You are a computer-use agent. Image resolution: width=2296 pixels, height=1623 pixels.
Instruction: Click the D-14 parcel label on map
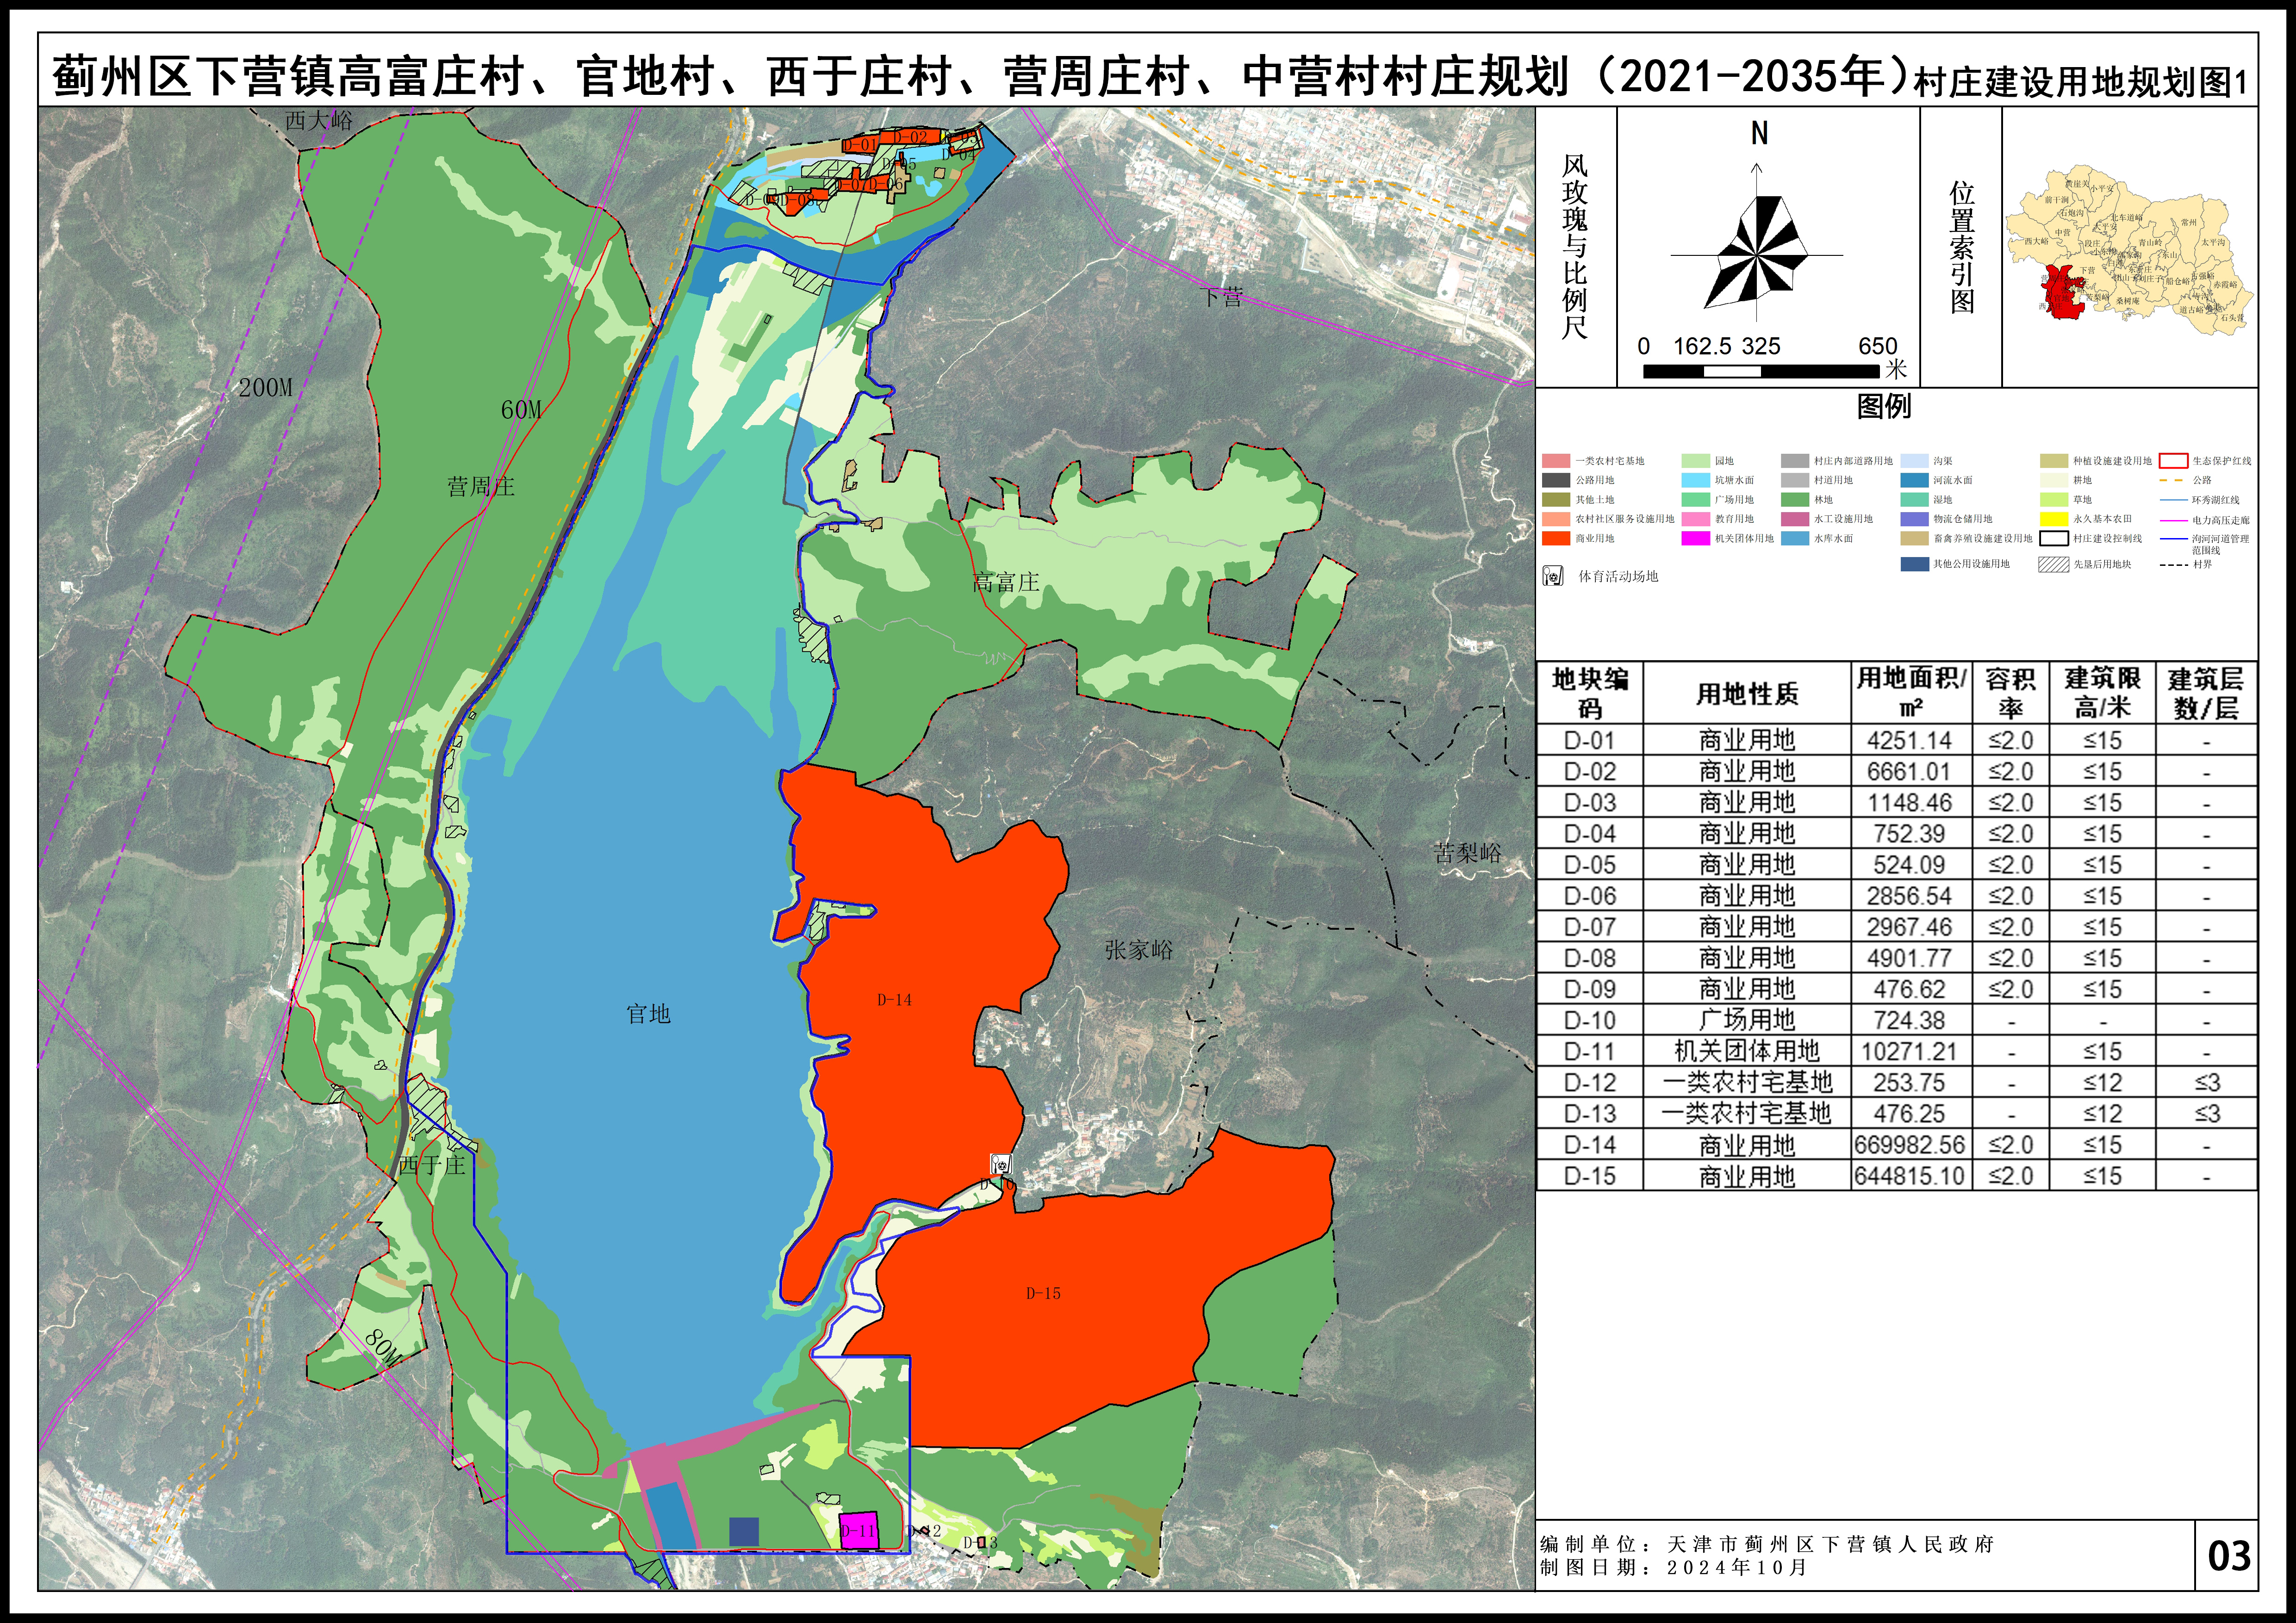894,999
